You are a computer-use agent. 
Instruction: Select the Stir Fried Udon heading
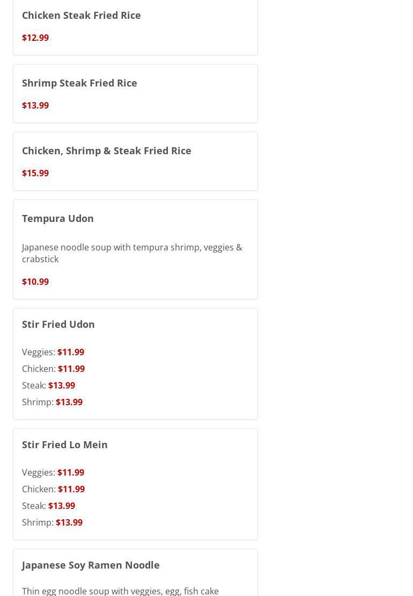coord(58,324)
